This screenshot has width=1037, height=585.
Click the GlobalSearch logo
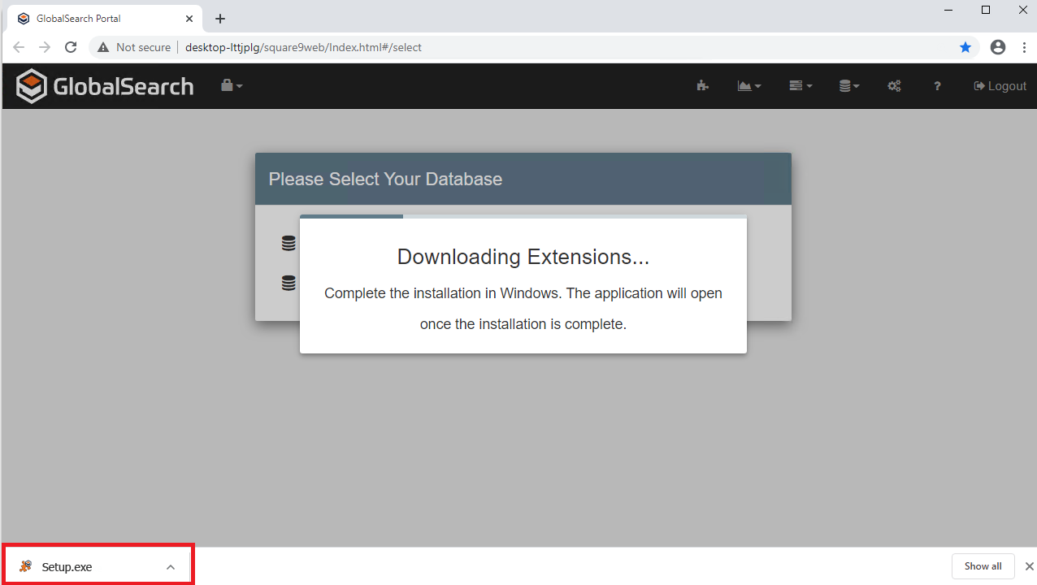(105, 86)
